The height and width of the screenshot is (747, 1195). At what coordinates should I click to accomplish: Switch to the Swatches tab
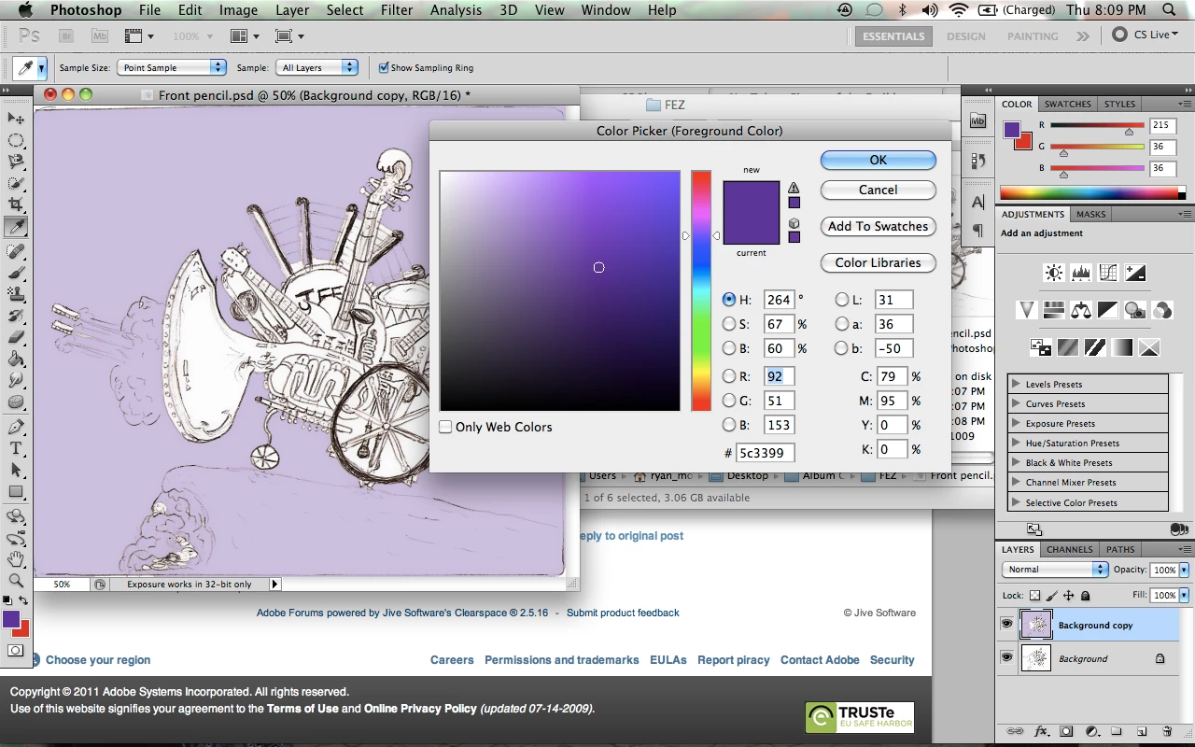pos(1067,104)
